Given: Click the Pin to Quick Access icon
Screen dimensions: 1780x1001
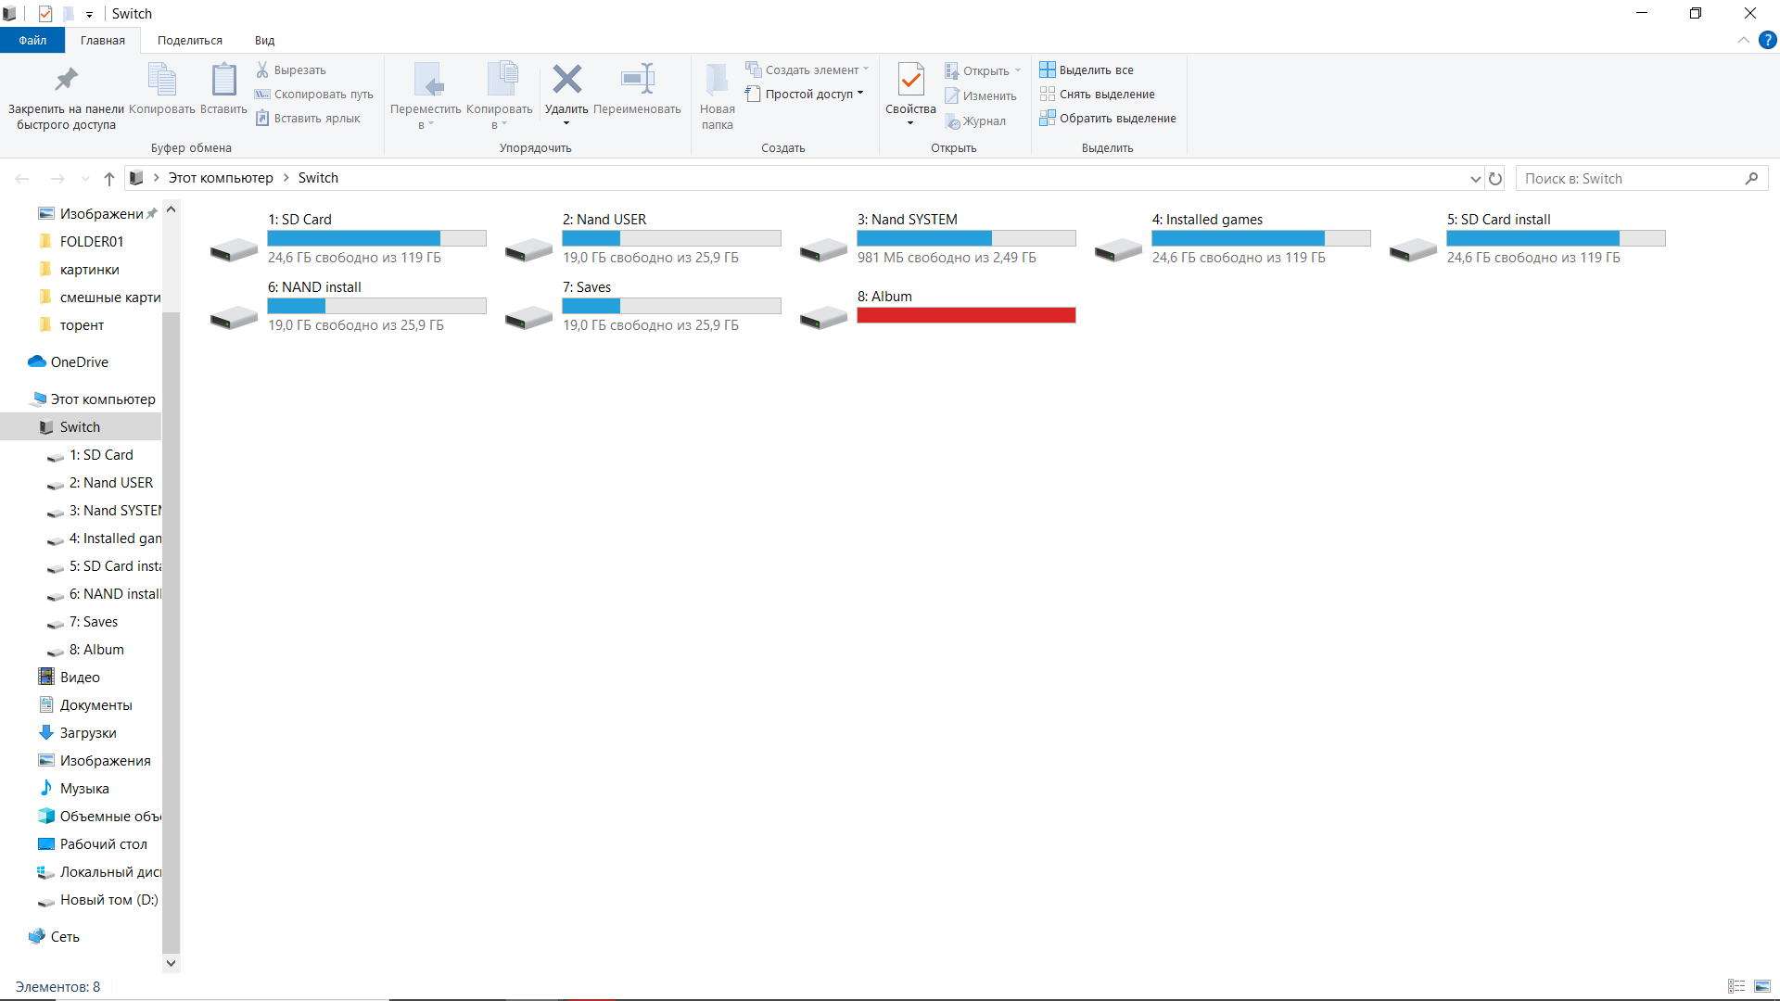Looking at the screenshot, I should point(66,80).
